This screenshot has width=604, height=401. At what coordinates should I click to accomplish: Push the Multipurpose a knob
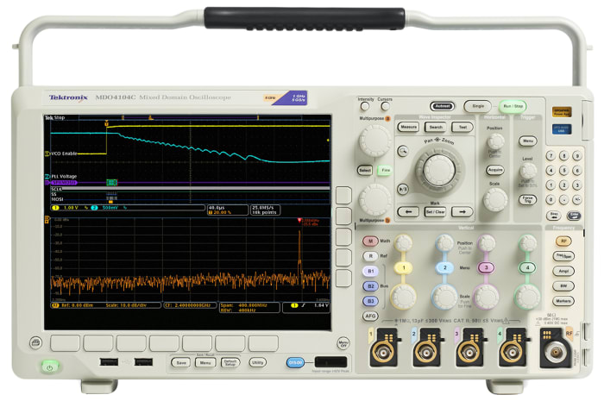coord(374,140)
